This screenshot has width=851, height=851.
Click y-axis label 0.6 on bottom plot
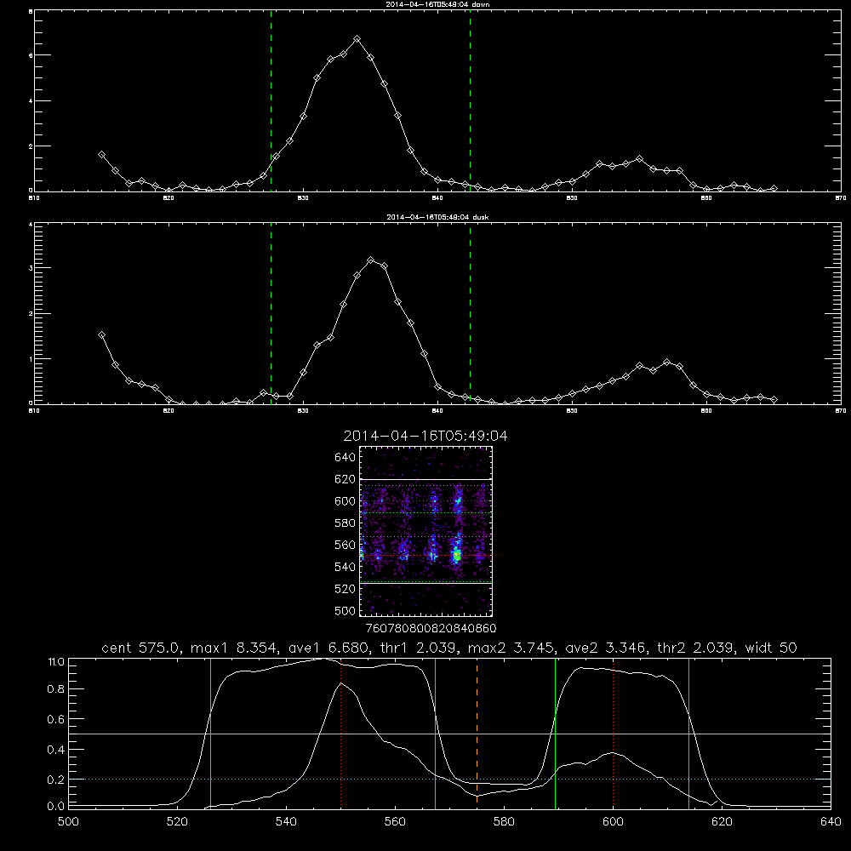click(x=56, y=719)
